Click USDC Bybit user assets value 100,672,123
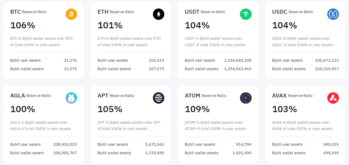Image resolution: width=349 pixels, height=165 pixels. click(x=327, y=60)
